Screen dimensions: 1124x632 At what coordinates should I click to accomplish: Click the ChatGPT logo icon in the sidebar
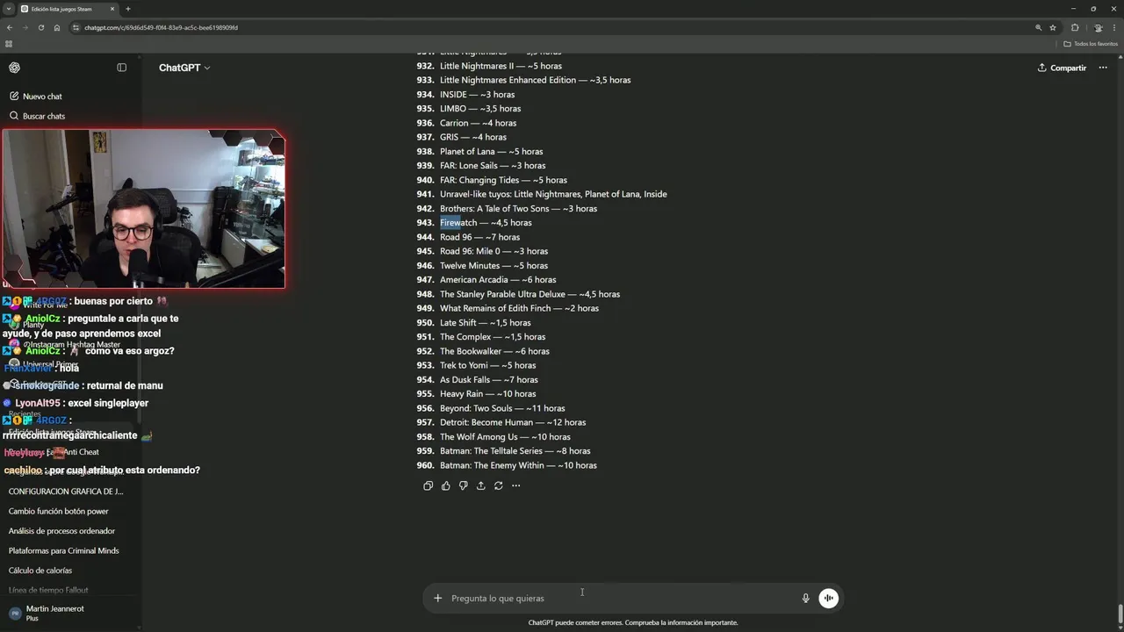[x=14, y=68]
